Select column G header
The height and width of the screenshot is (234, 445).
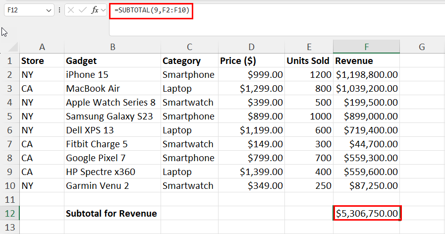point(422,47)
